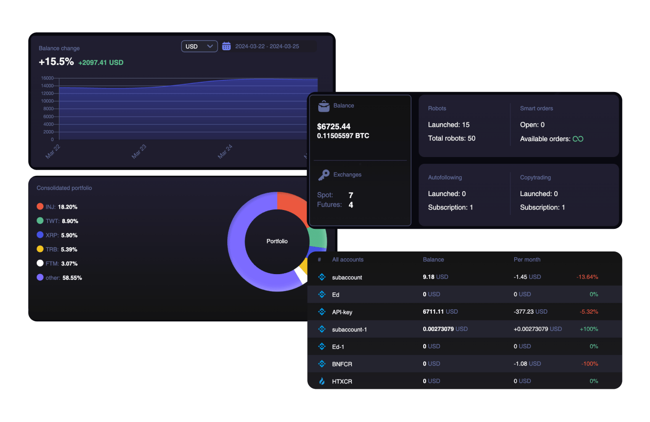The image size is (650, 422).
Task: Toggle the yellow TRB legend entry
Action: (40, 249)
